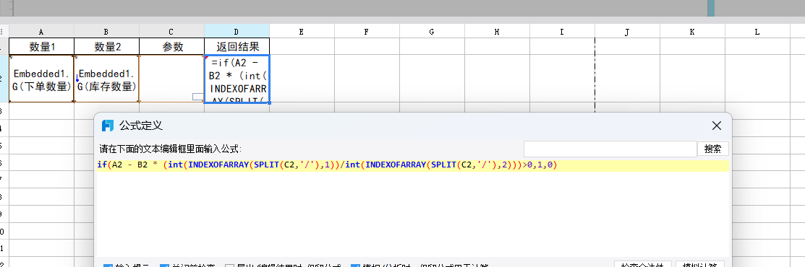Toggle the 填报/分析时保留公式 checkbox
This screenshot has width=805, height=267.
(x=355, y=266)
